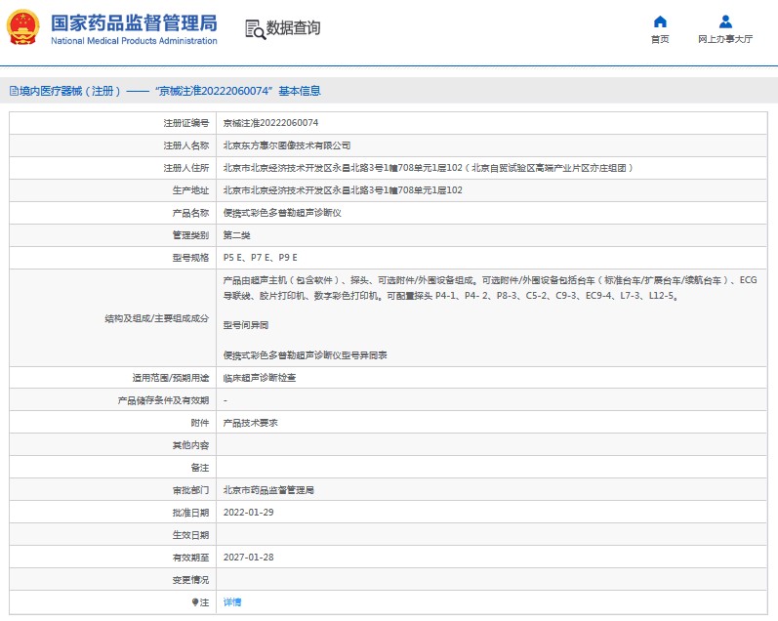Click the pin icon beside 注
This screenshot has width=778, height=621.
(195, 602)
